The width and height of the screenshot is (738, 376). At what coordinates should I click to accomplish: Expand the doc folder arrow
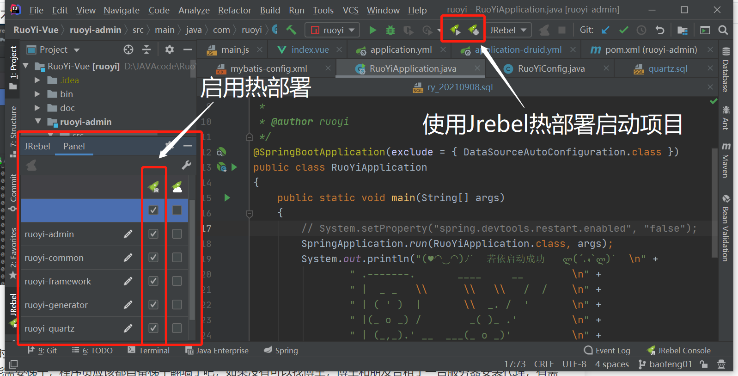point(37,108)
